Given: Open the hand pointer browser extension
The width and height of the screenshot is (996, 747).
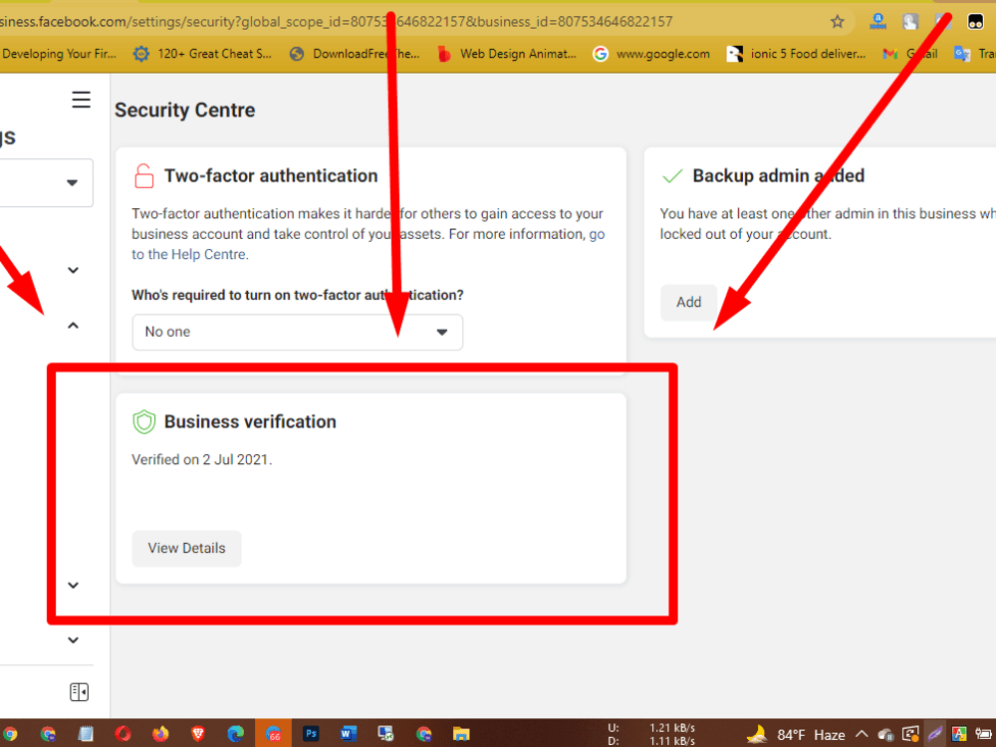Looking at the screenshot, I should pyautogui.click(x=911, y=22).
